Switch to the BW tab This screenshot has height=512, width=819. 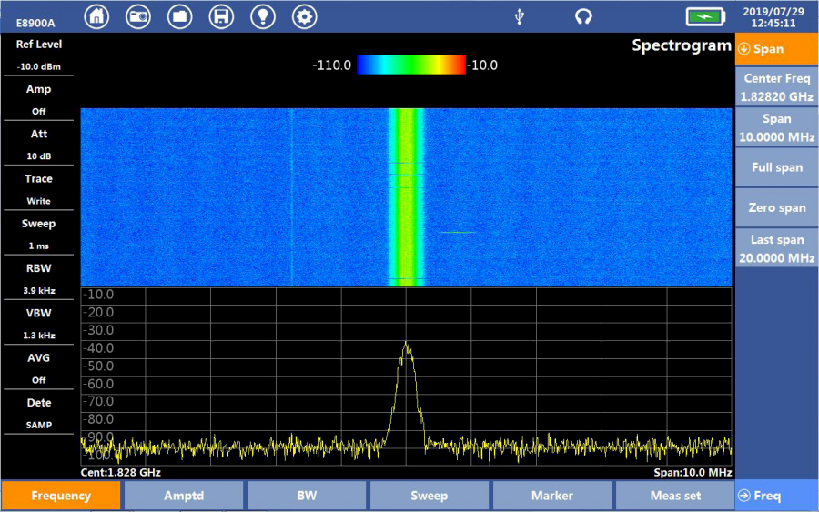point(307,496)
